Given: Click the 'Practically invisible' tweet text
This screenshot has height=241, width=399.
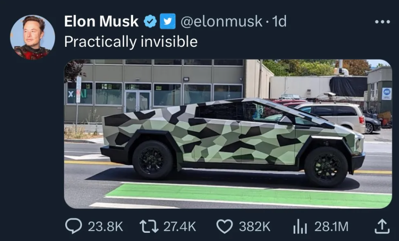Looking at the screenshot, I should pos(131,42).
